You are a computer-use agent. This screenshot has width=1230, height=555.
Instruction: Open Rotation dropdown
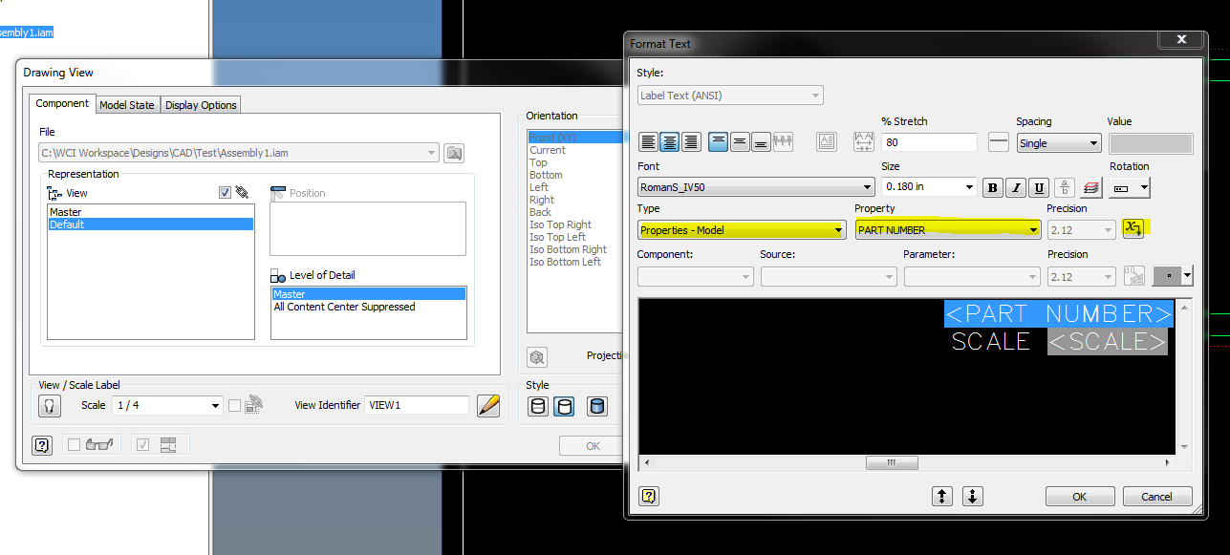click(1130, 187)
